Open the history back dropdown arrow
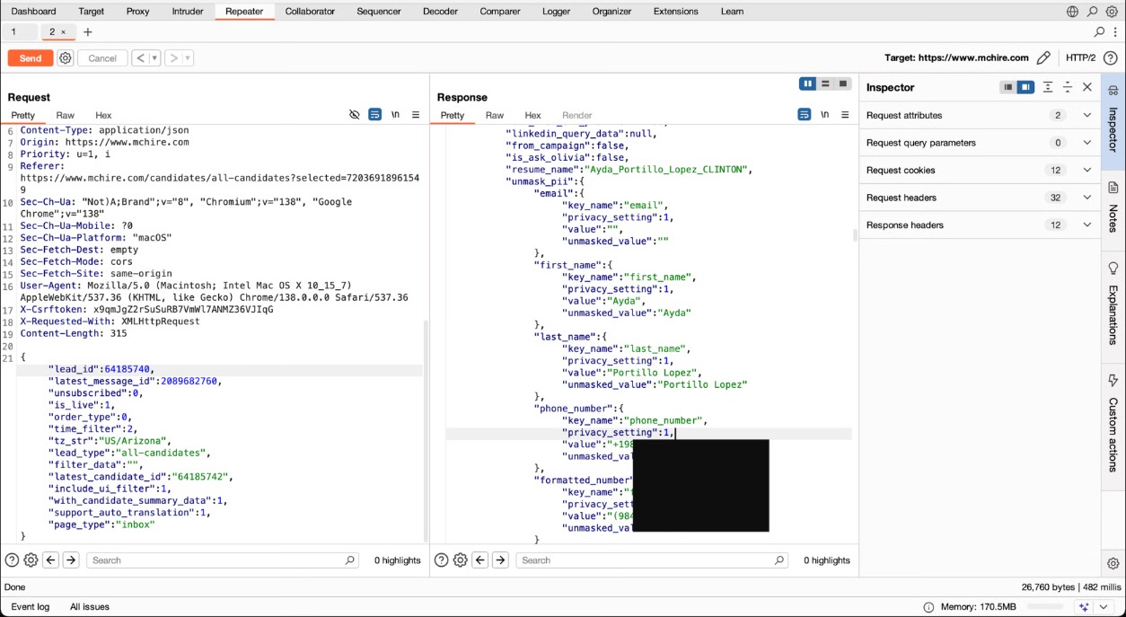 (x=154, y=57)
